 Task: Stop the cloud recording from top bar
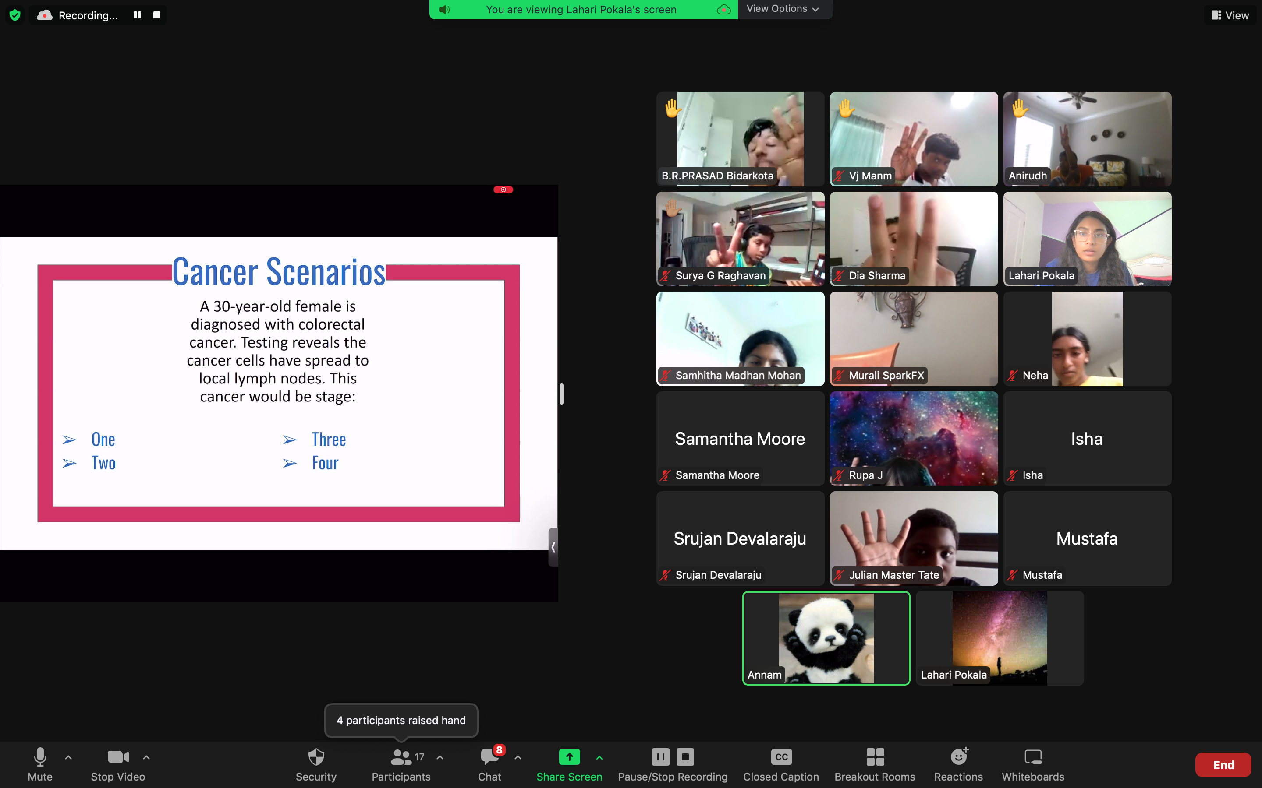pyautogui.click(x=156, y=15)
